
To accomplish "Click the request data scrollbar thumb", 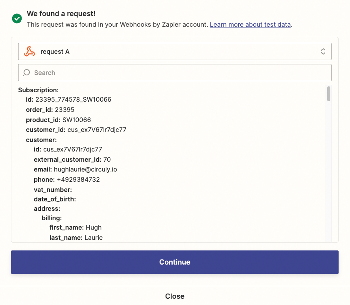I will pos(329,94).
